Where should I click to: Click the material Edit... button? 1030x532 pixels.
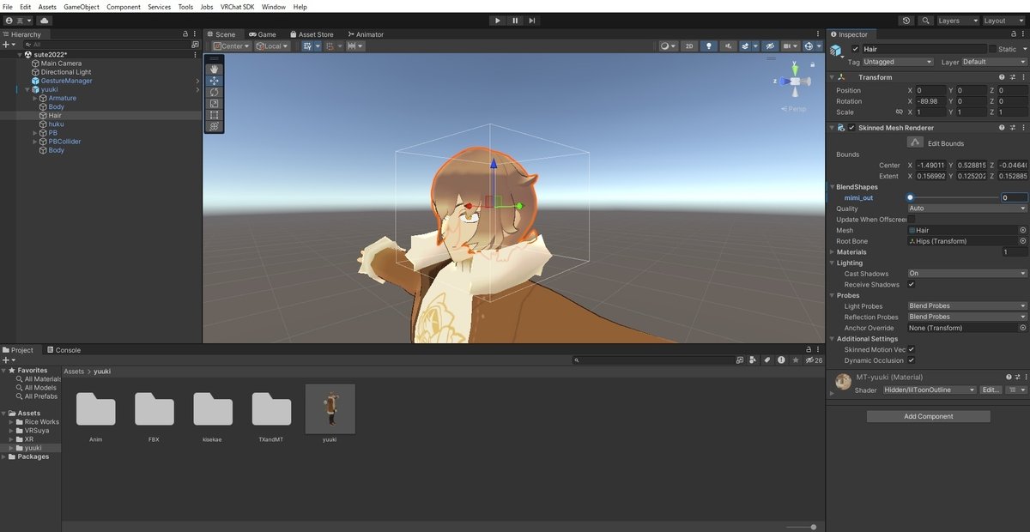(x=991, y=390)
